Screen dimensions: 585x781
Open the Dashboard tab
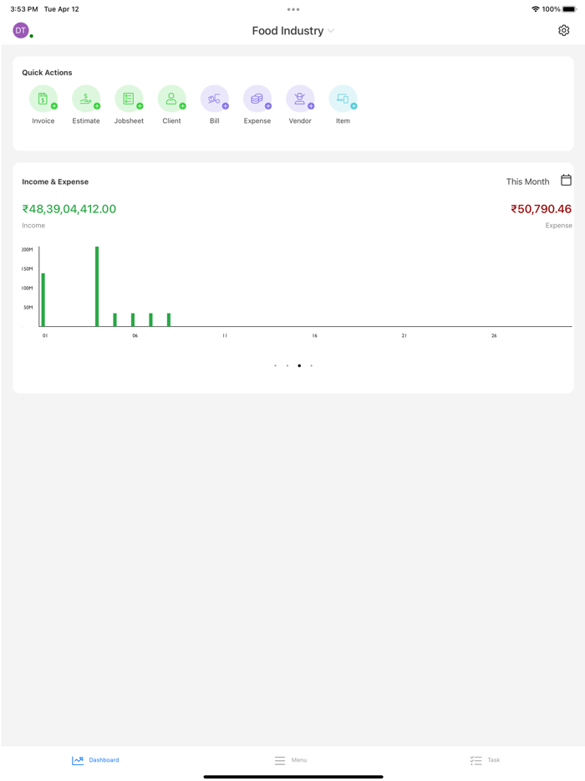[95, 760]
